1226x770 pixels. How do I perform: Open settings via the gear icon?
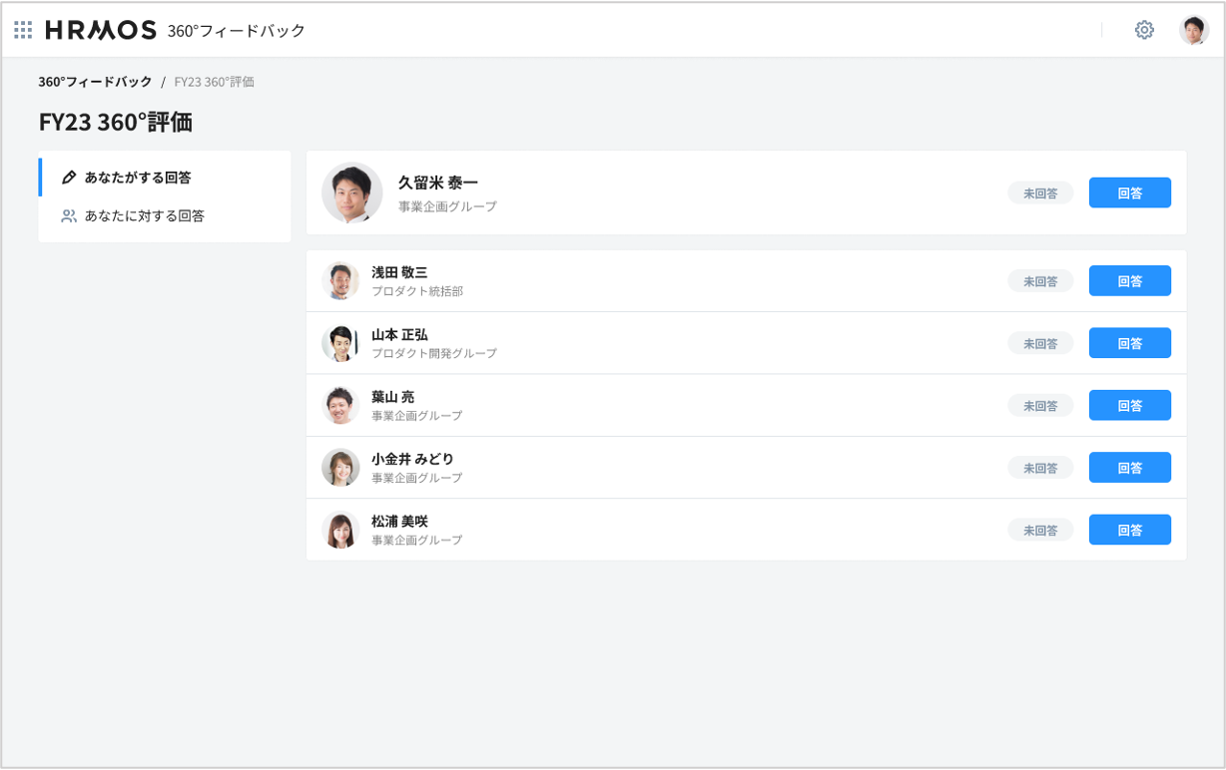[x=1144, y=30]
